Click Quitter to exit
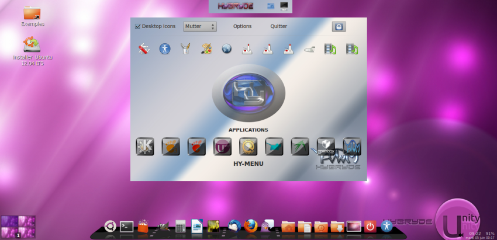 279,26
